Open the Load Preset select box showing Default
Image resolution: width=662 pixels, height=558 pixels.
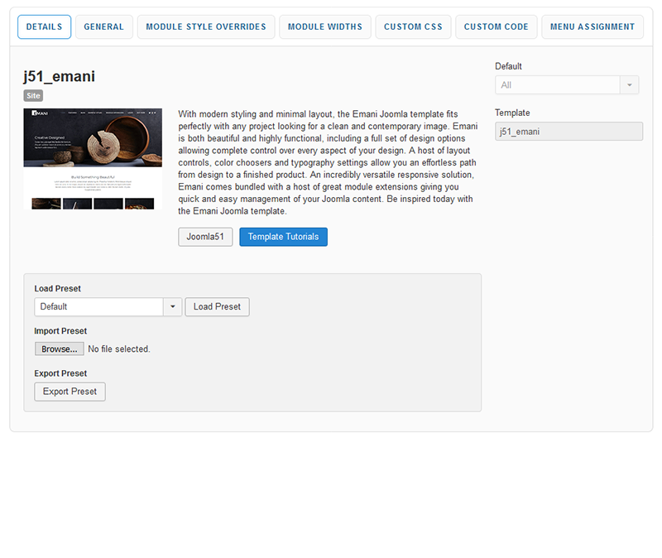tap(99, 306)
